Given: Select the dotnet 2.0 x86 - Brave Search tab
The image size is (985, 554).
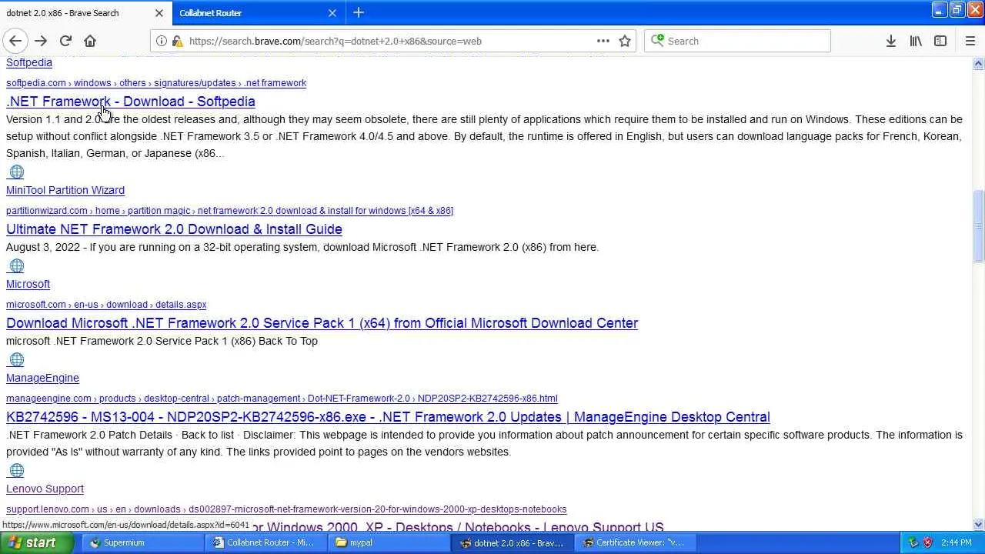Looking at the screenshot, I should (x=85, y=13).
